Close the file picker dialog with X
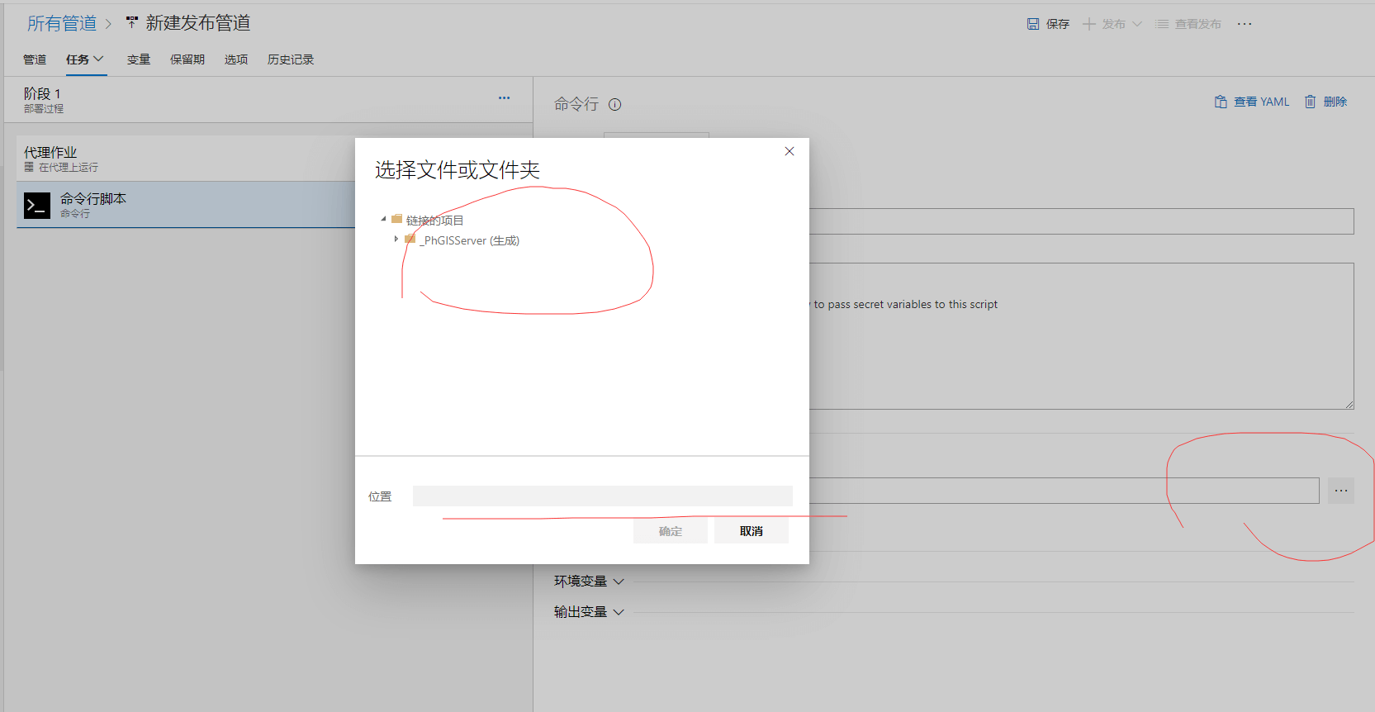This screenshot has height=712, width=1375. tap(789, 151)
